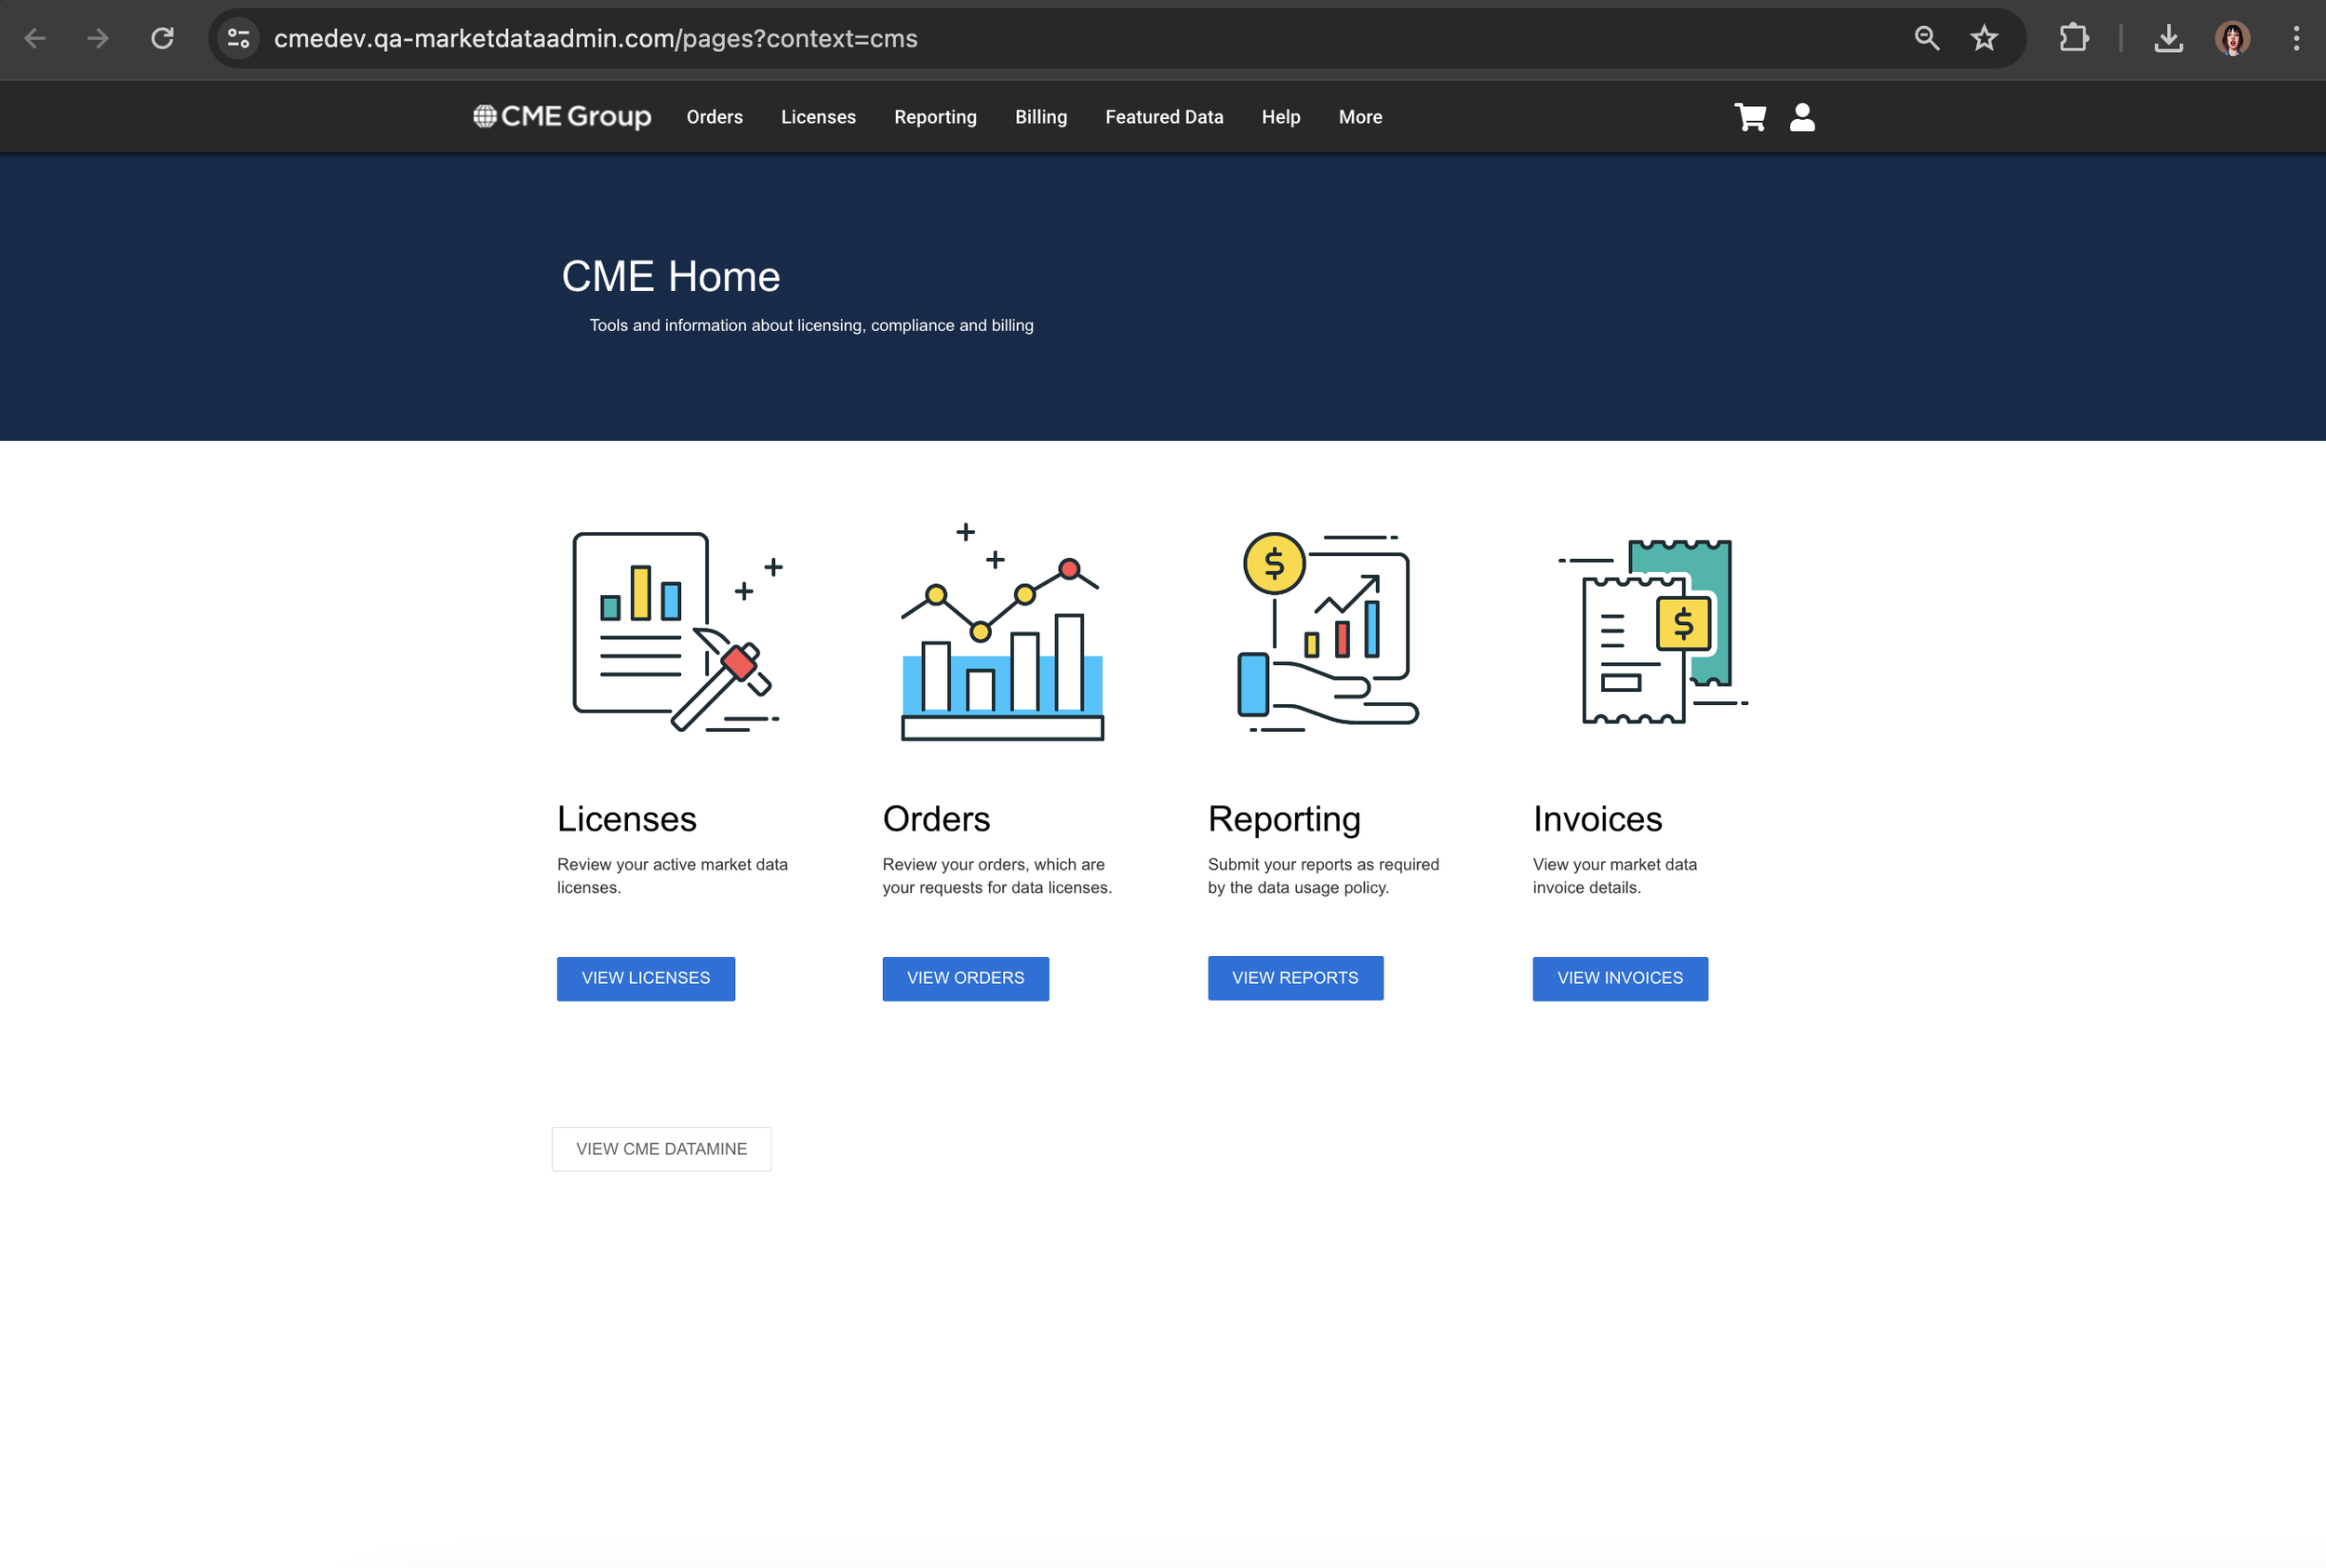
Task: Open browser downloads
Action: (2167, 38)
